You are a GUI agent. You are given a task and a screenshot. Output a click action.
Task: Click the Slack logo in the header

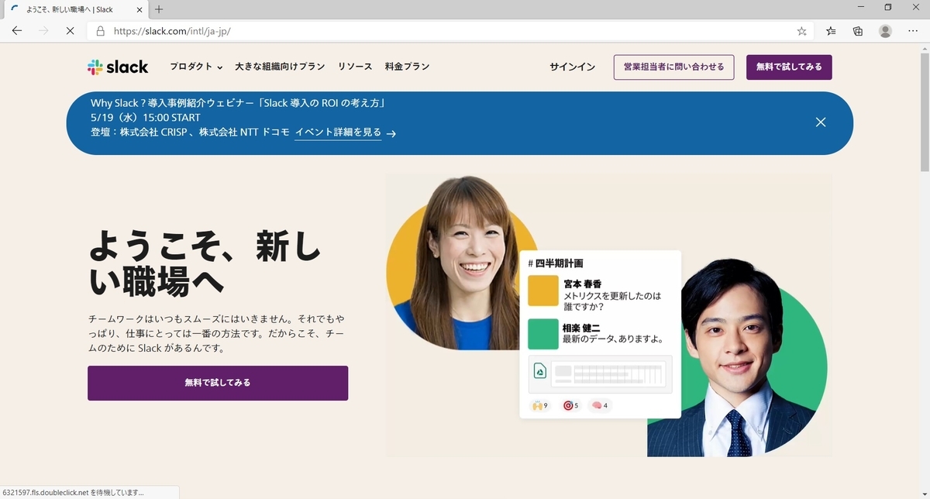point(118,67)
